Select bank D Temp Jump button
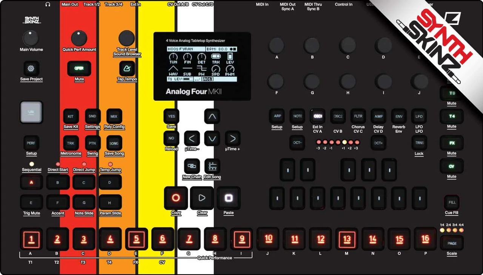This screenshot has width=483, height=275. click(110, 182)
